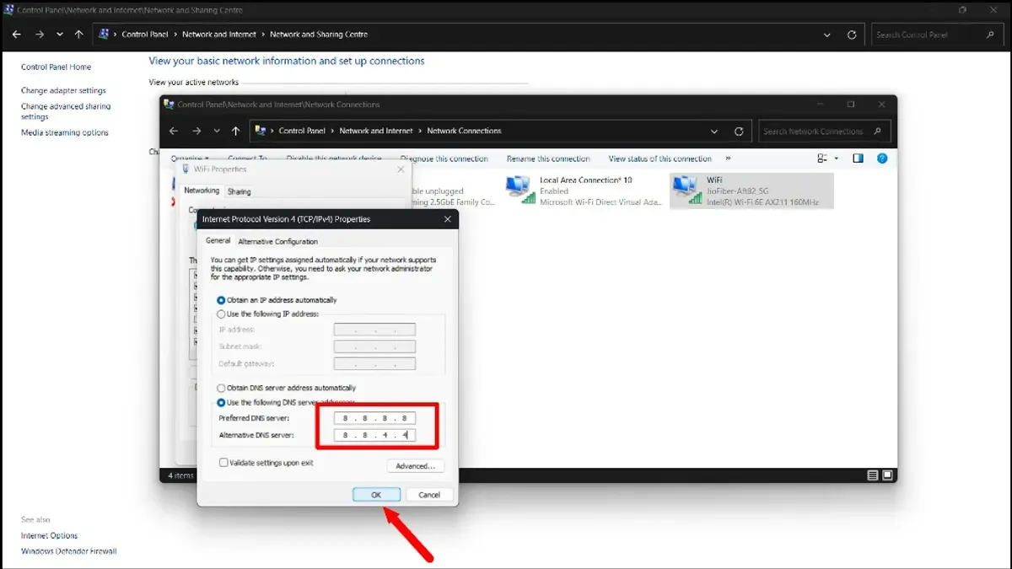Refresh the Network and Sharing Centre window

(x=852, y=35)
